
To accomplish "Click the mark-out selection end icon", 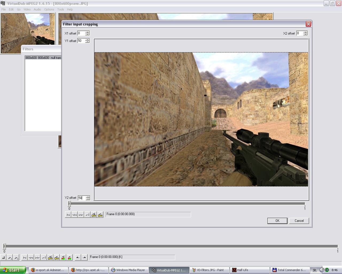I will (84, 257).
